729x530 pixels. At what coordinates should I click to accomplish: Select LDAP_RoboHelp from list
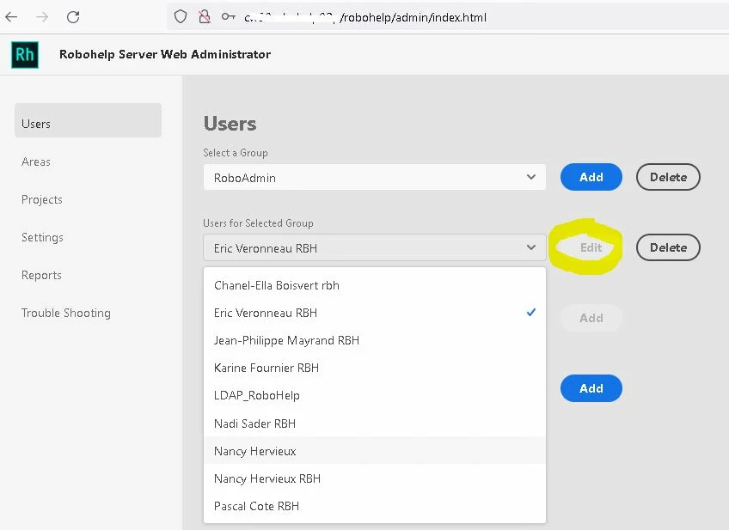tap(375, 395)
